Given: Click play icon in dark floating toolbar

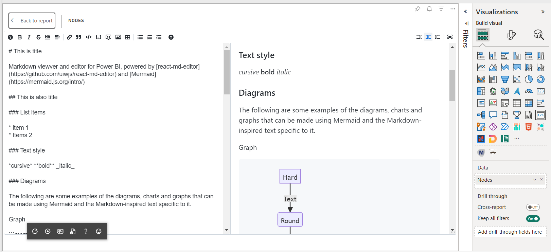Looking at the screenshot, I should click(48, 231).
